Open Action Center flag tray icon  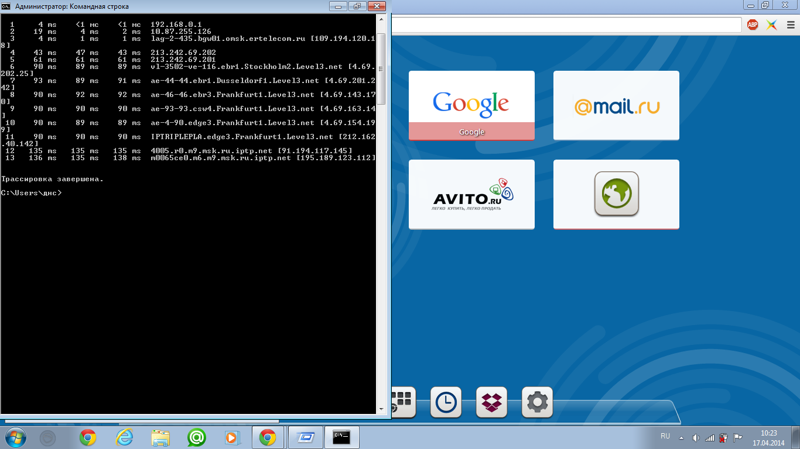tap(739, 437)
